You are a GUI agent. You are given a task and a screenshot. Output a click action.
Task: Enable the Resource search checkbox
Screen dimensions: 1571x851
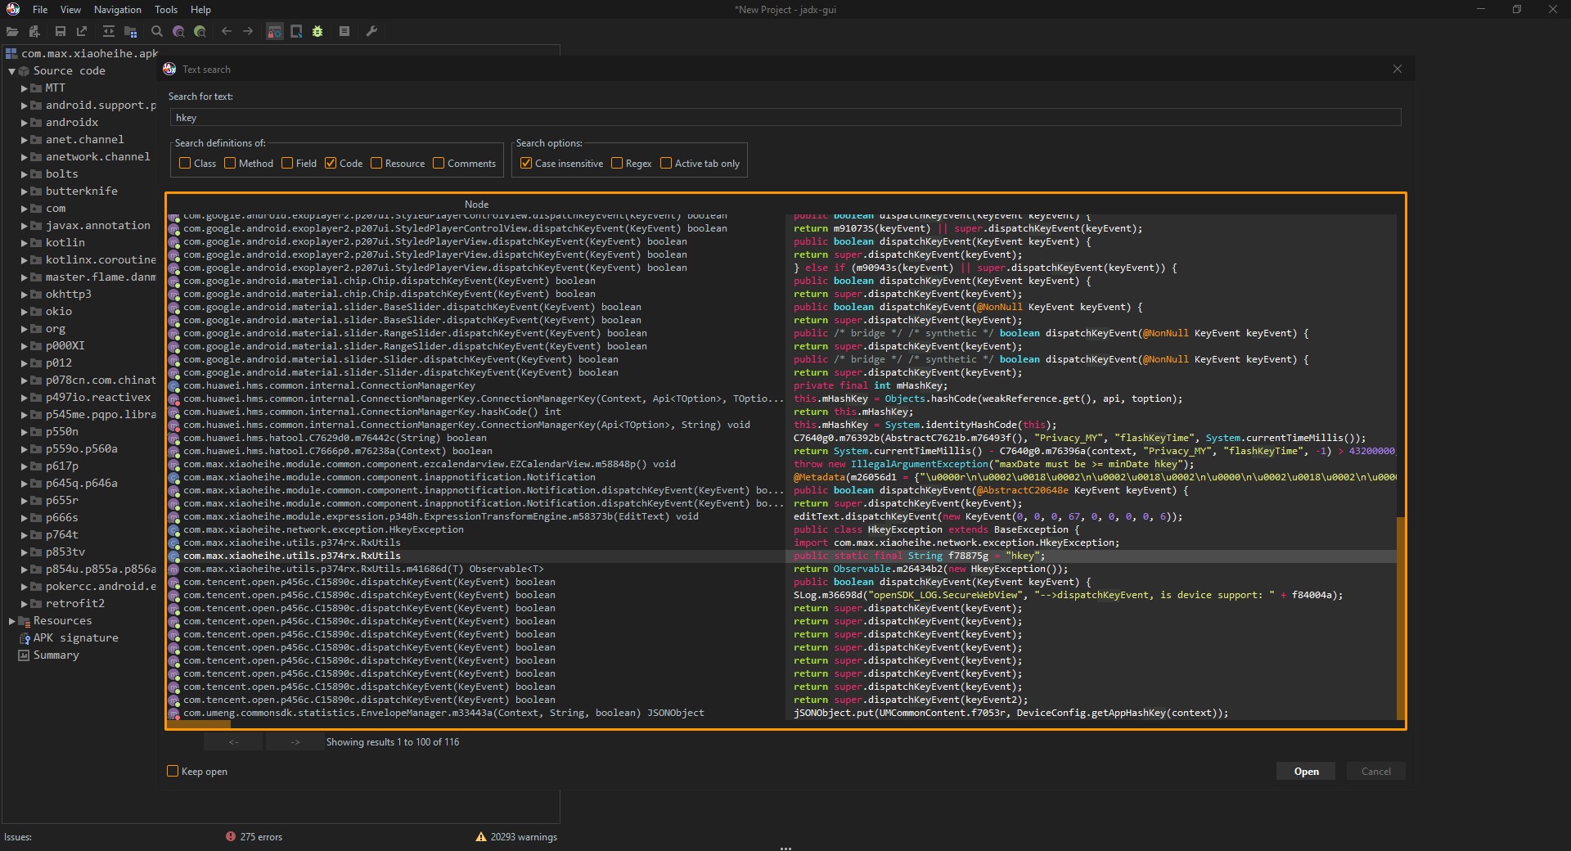[376, 163]
